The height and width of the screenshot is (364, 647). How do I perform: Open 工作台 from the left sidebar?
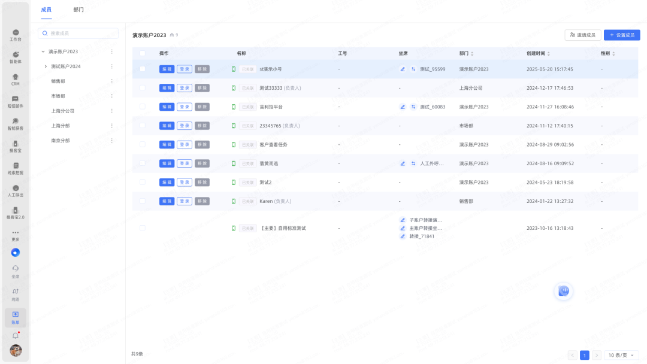[x=16, y=35]
